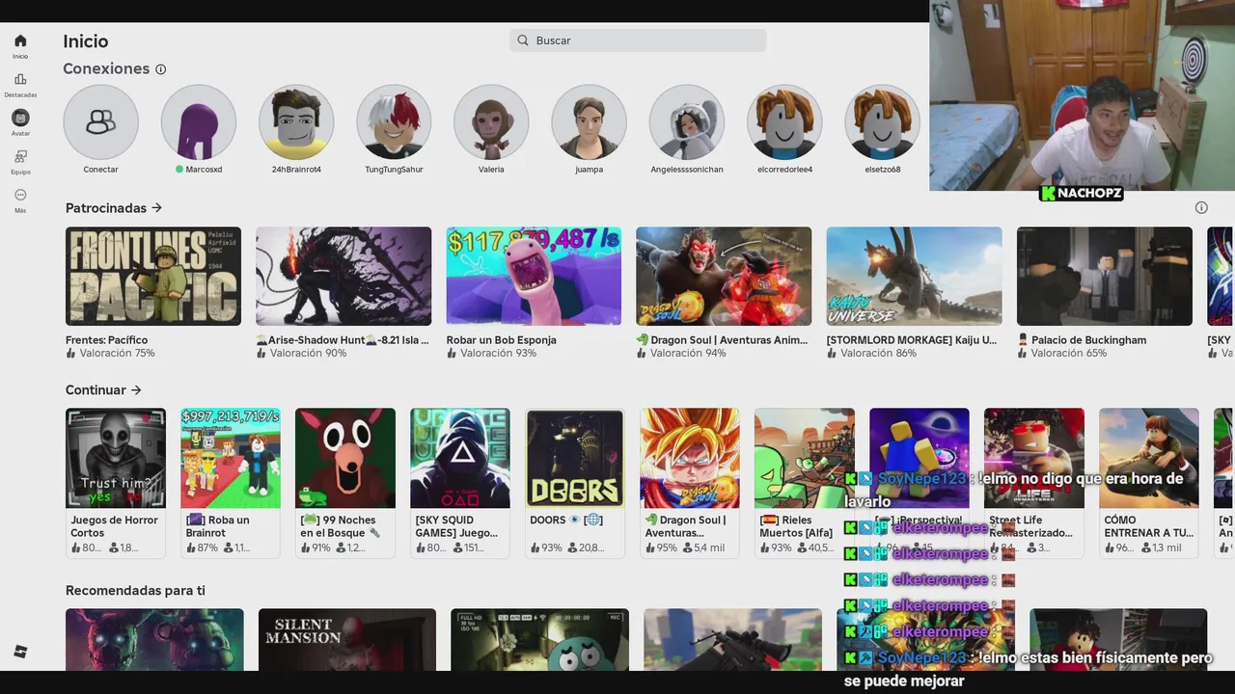Screen dimensions: 1235x694
Task: Open TungTungSahur's avatar profile
Action: click(394, 122)
